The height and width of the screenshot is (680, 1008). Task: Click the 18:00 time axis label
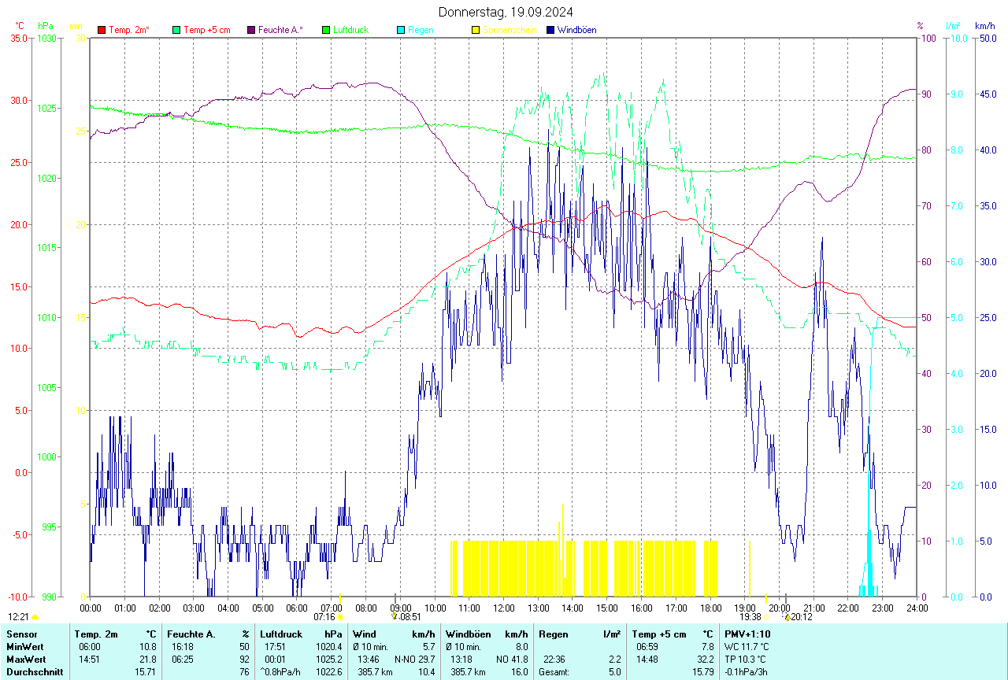(710, 608)
